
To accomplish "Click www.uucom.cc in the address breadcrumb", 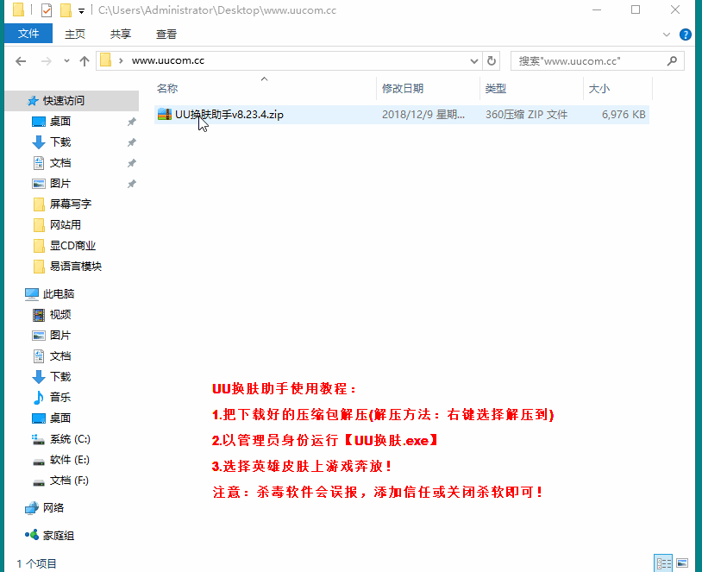I will (168, 61).
